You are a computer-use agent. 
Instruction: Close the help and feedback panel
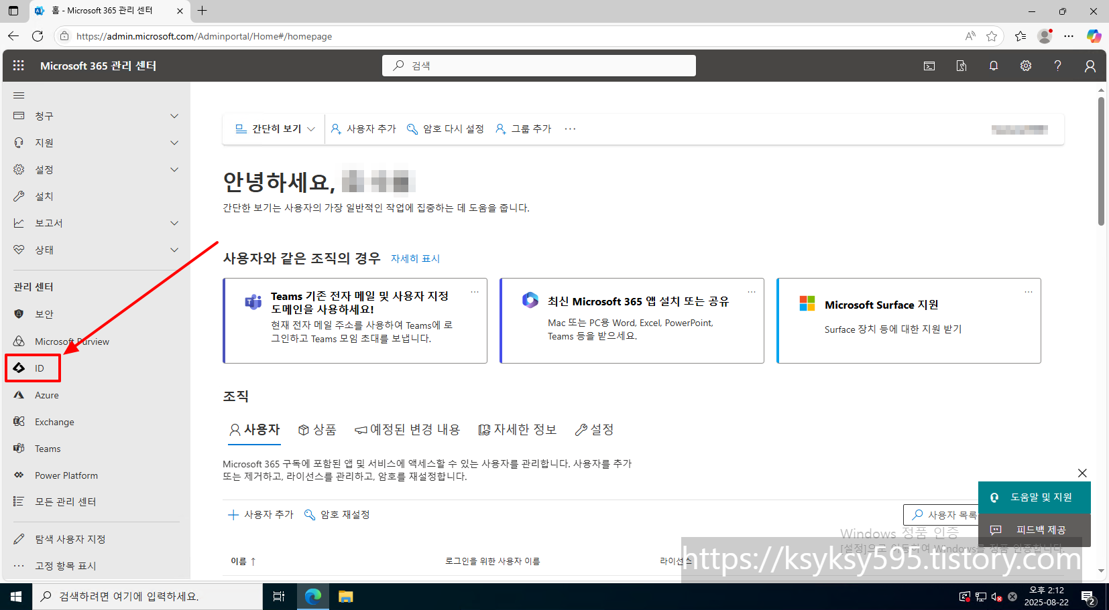tap(1082, 473)
